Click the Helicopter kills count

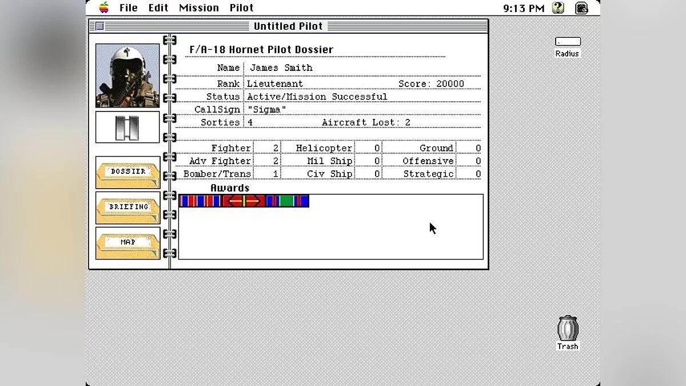point(377,148)
